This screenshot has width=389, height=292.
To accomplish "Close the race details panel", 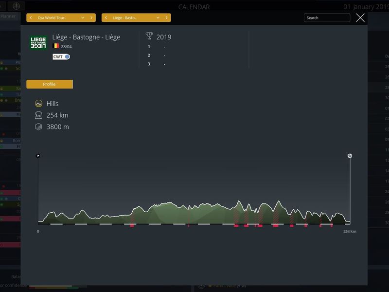I will pos(360,18).
